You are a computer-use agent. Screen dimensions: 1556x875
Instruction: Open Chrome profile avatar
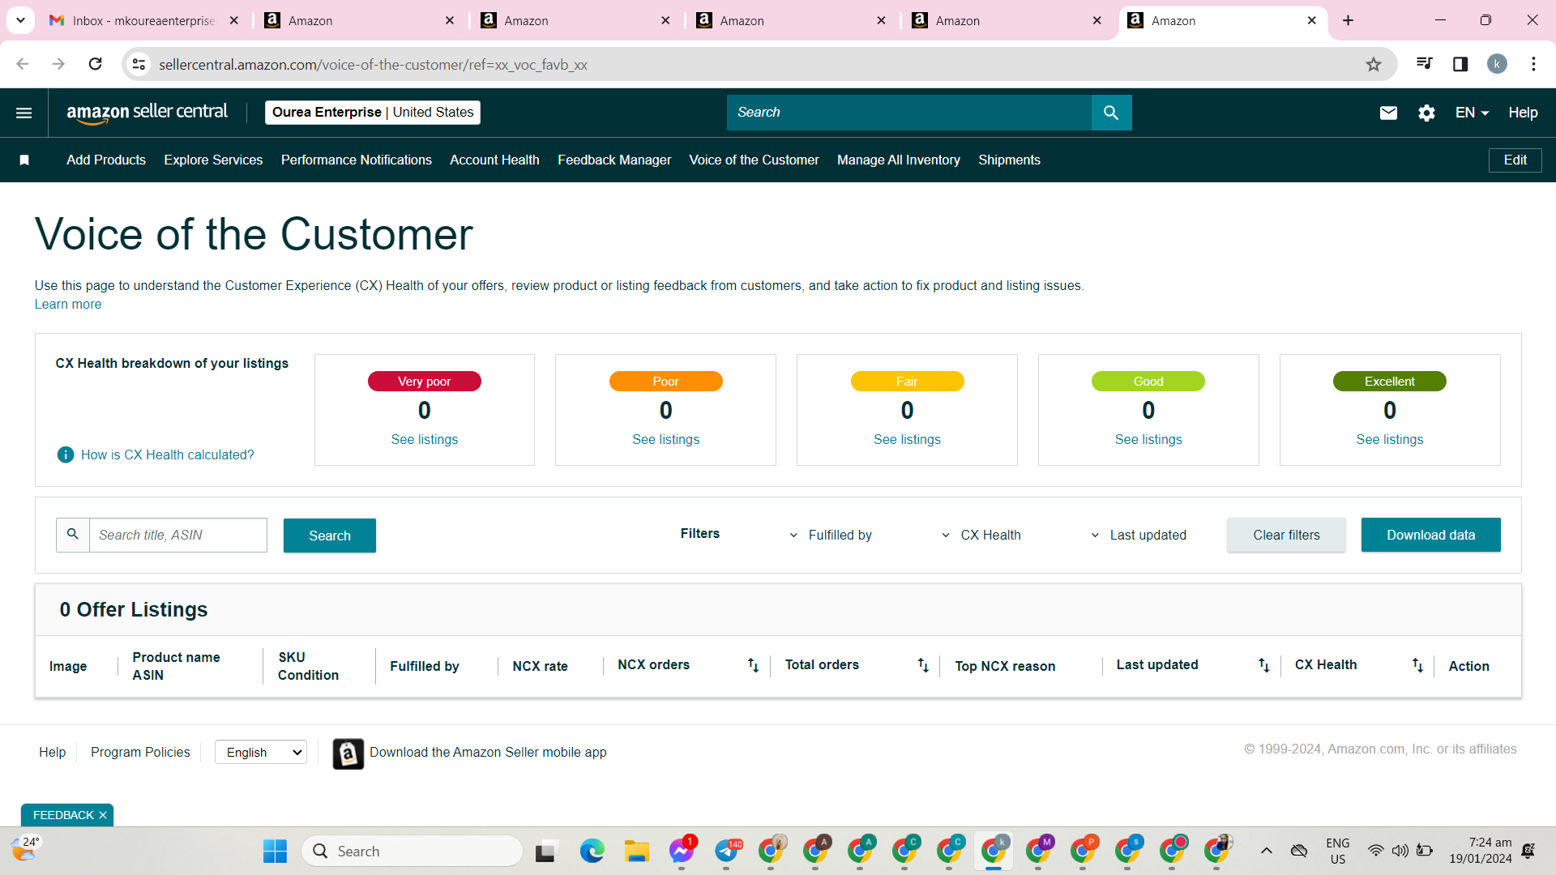1497,64
